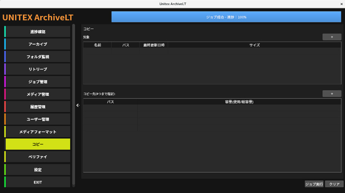Add copy destination with plus button
The image size is (345, 193).
point(332,94)
